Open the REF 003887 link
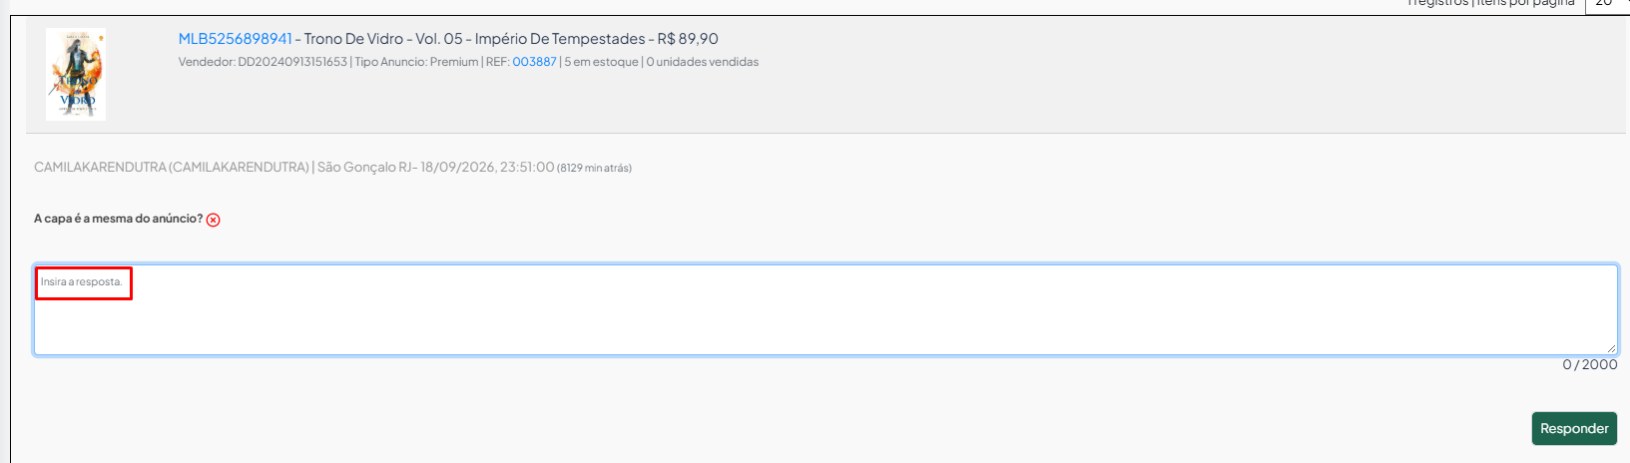 point(534,62)
